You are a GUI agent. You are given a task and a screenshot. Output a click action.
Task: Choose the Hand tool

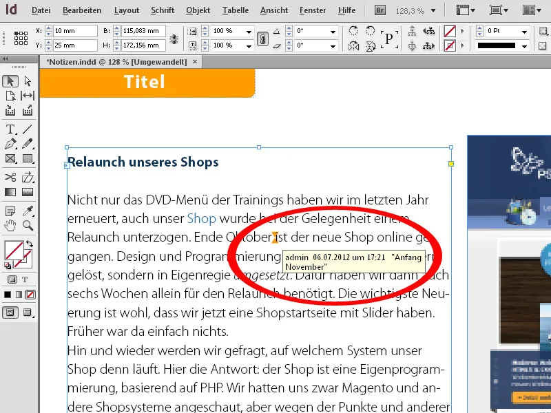[x=10, y=226]
